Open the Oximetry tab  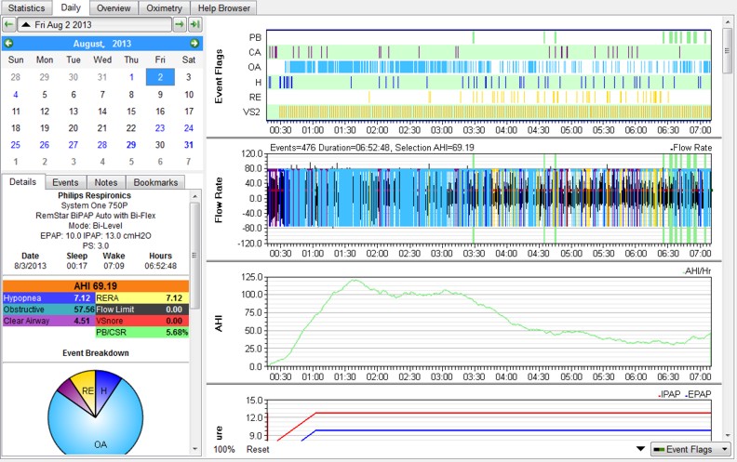tap(164, 7)
